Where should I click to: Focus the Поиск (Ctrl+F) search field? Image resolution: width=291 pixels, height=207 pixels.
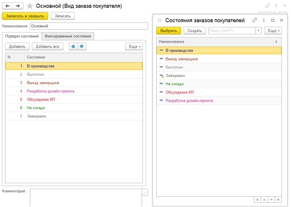click(x=232, y=31)
